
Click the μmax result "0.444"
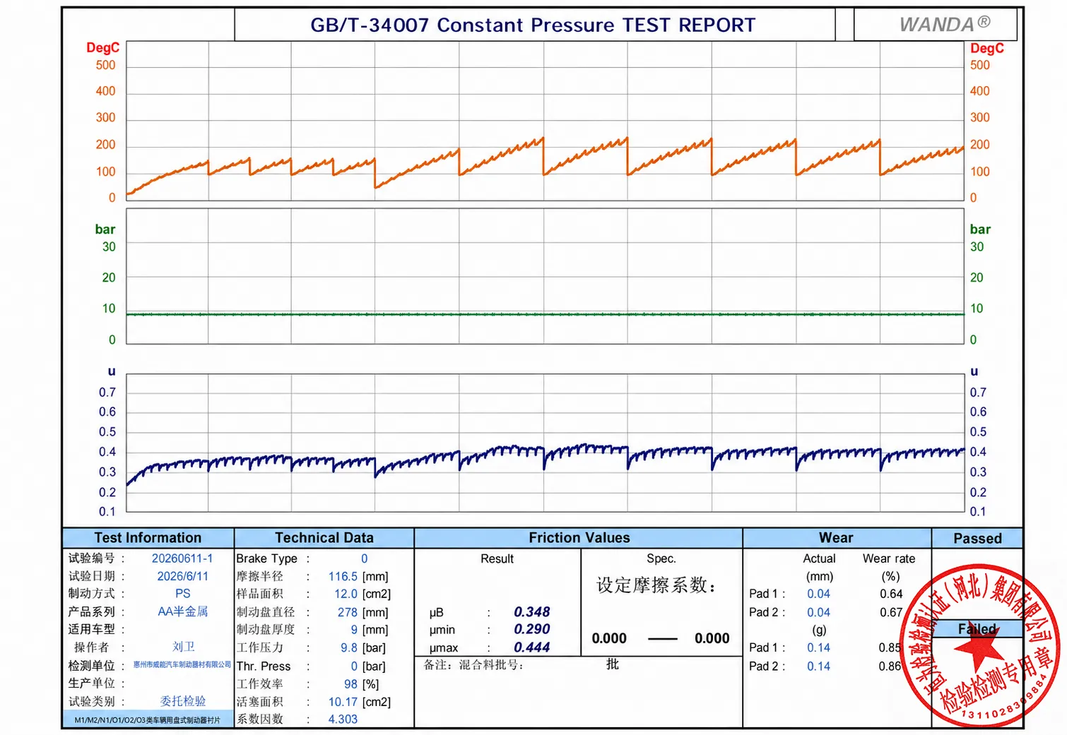(531, 647)
